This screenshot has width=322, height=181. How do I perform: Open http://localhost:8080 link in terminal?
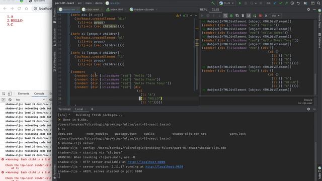click(146, 162)
